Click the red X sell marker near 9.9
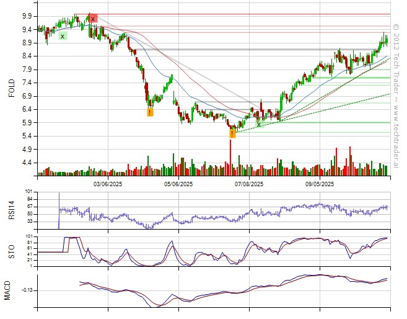407x319 pixels. (93, 19)
